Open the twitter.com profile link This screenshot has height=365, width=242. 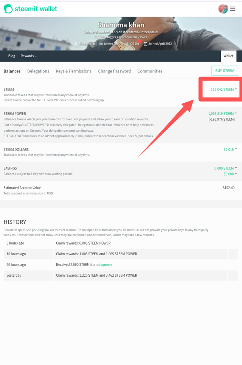[121, 44]
